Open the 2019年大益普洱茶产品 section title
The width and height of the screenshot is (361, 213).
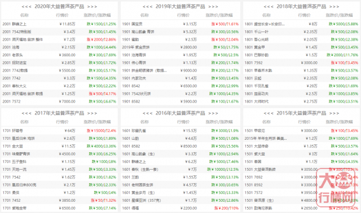[x=180, y=6]
